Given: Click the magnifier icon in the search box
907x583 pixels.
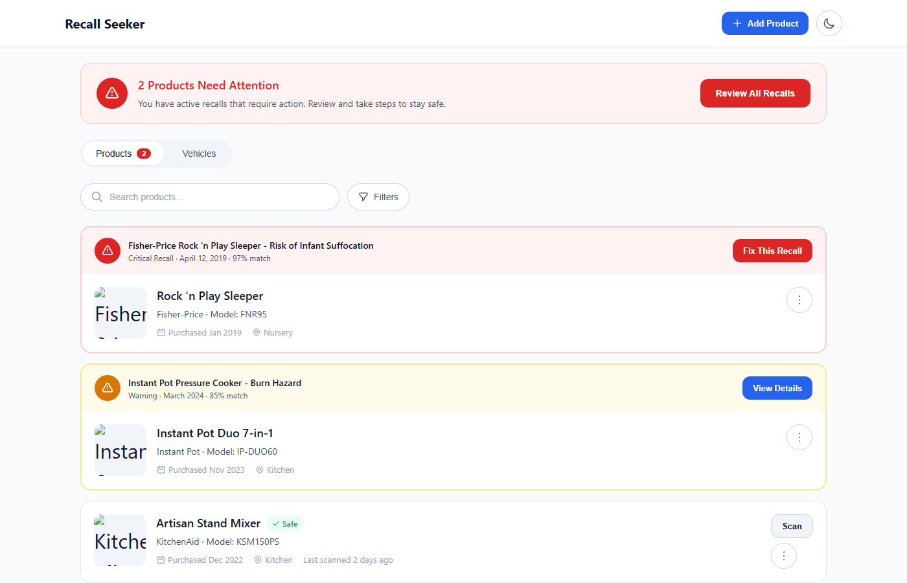Looking at the screenshot, I should pos(97,197).
